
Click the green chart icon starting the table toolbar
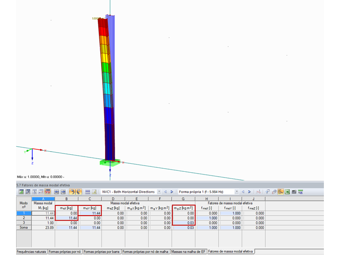(21, 192)
